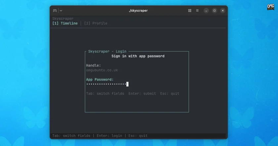Open the terminal hamburger menu

tap(197, 11)
